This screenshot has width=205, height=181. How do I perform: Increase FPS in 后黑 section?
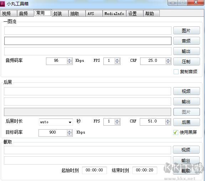pyautogui.click(x=117, y=120)
